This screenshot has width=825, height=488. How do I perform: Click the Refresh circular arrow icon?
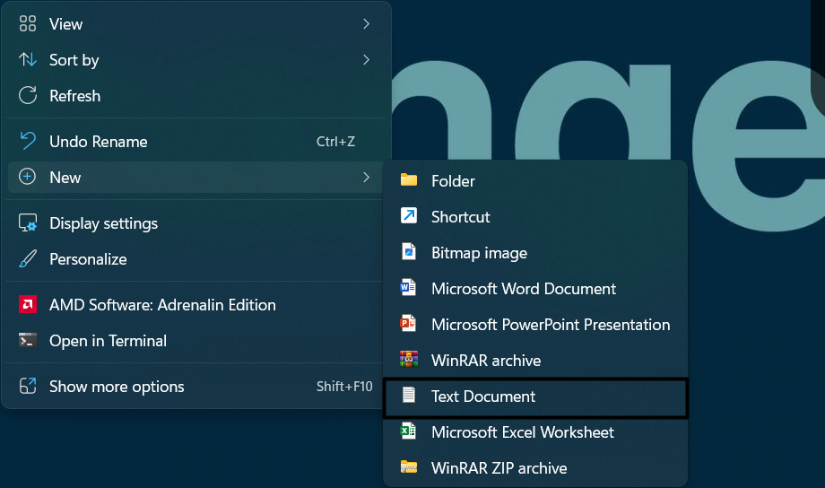(28, 96)
